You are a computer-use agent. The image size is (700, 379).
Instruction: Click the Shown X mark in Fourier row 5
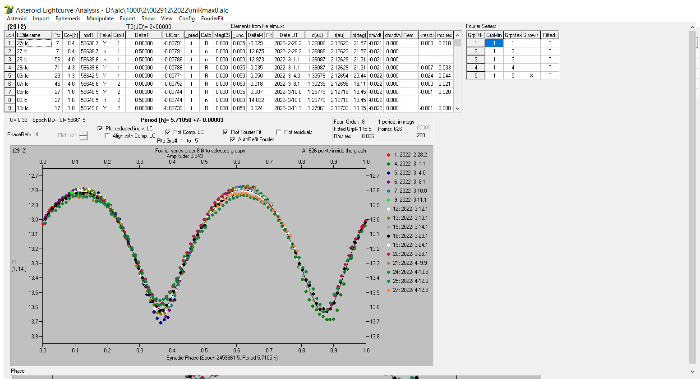(531, 76)
